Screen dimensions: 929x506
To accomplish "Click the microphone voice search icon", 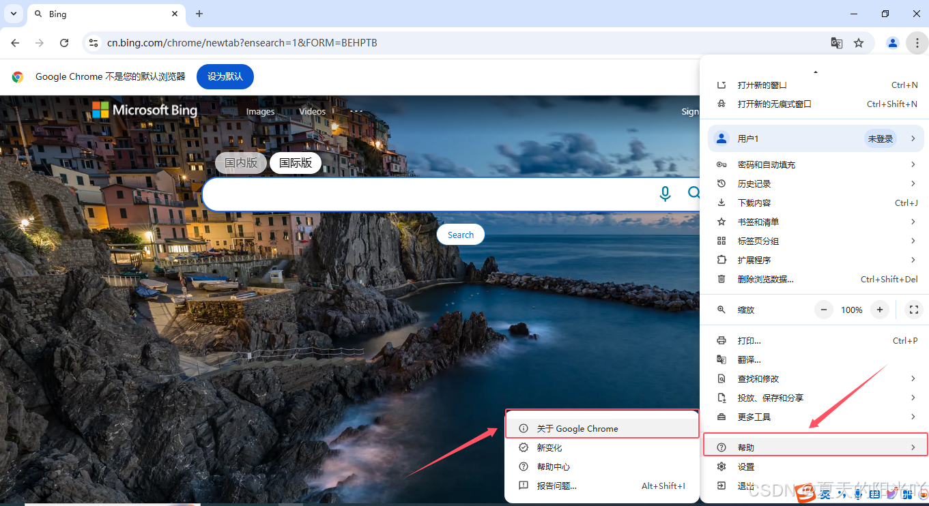I will click(x=665, y=194).
